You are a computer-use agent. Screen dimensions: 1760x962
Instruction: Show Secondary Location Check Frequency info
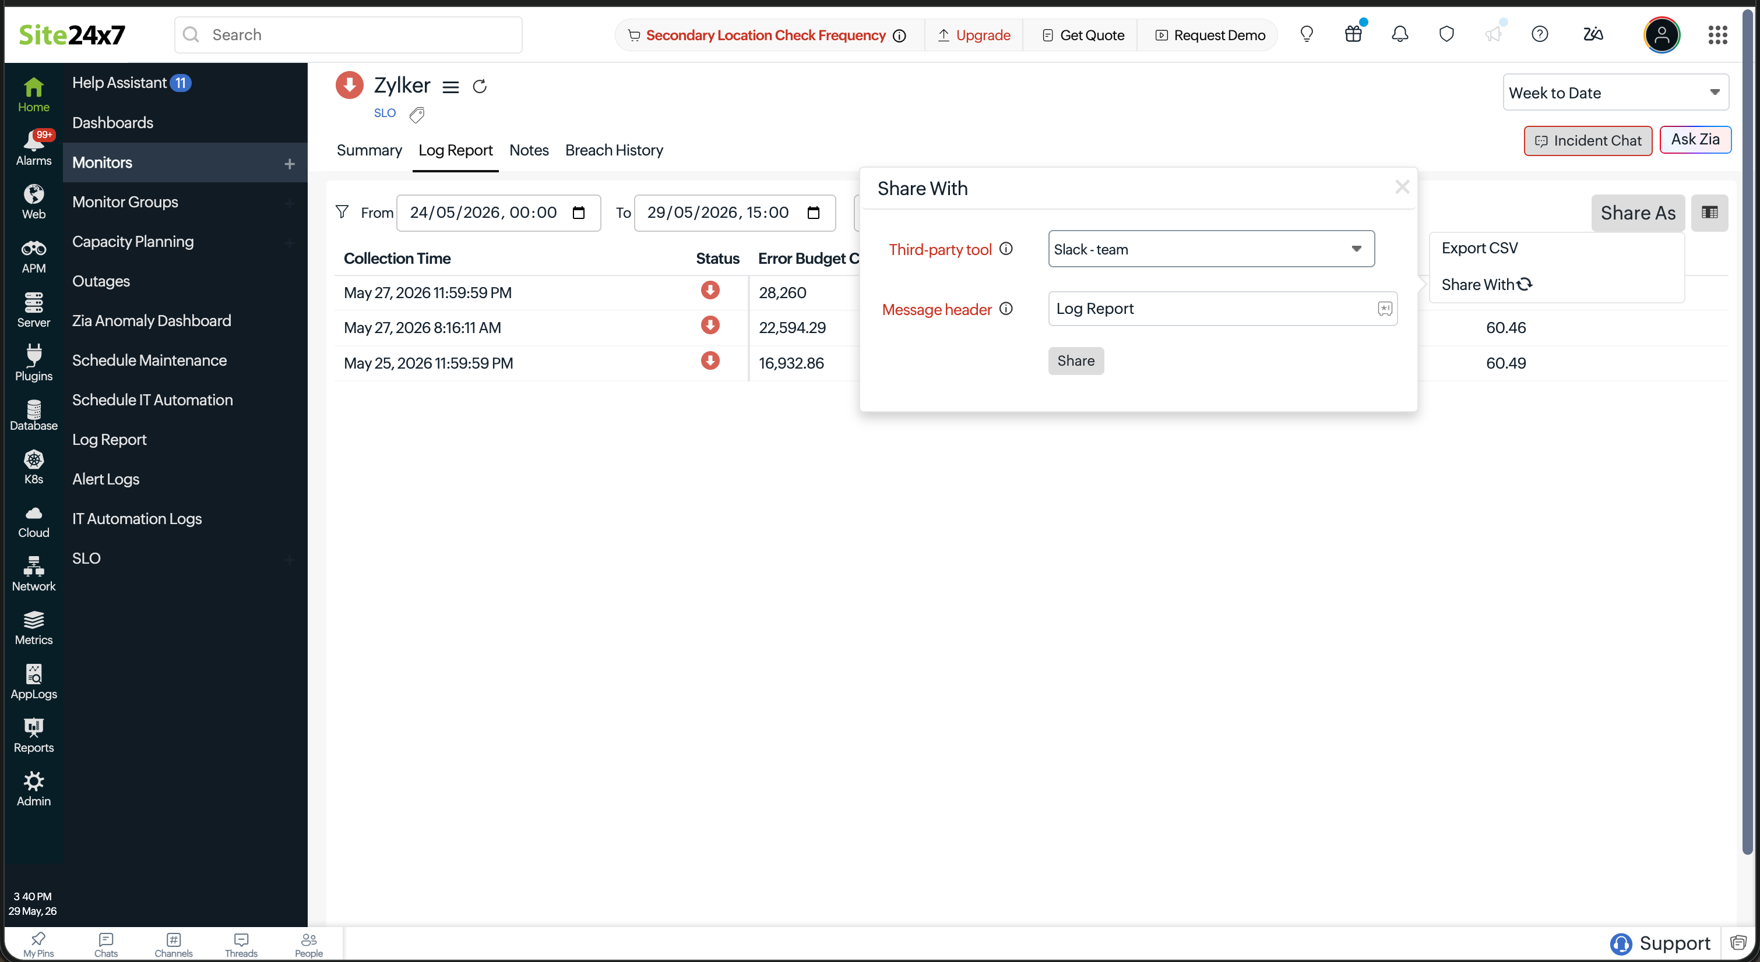(x=900, y=36)
